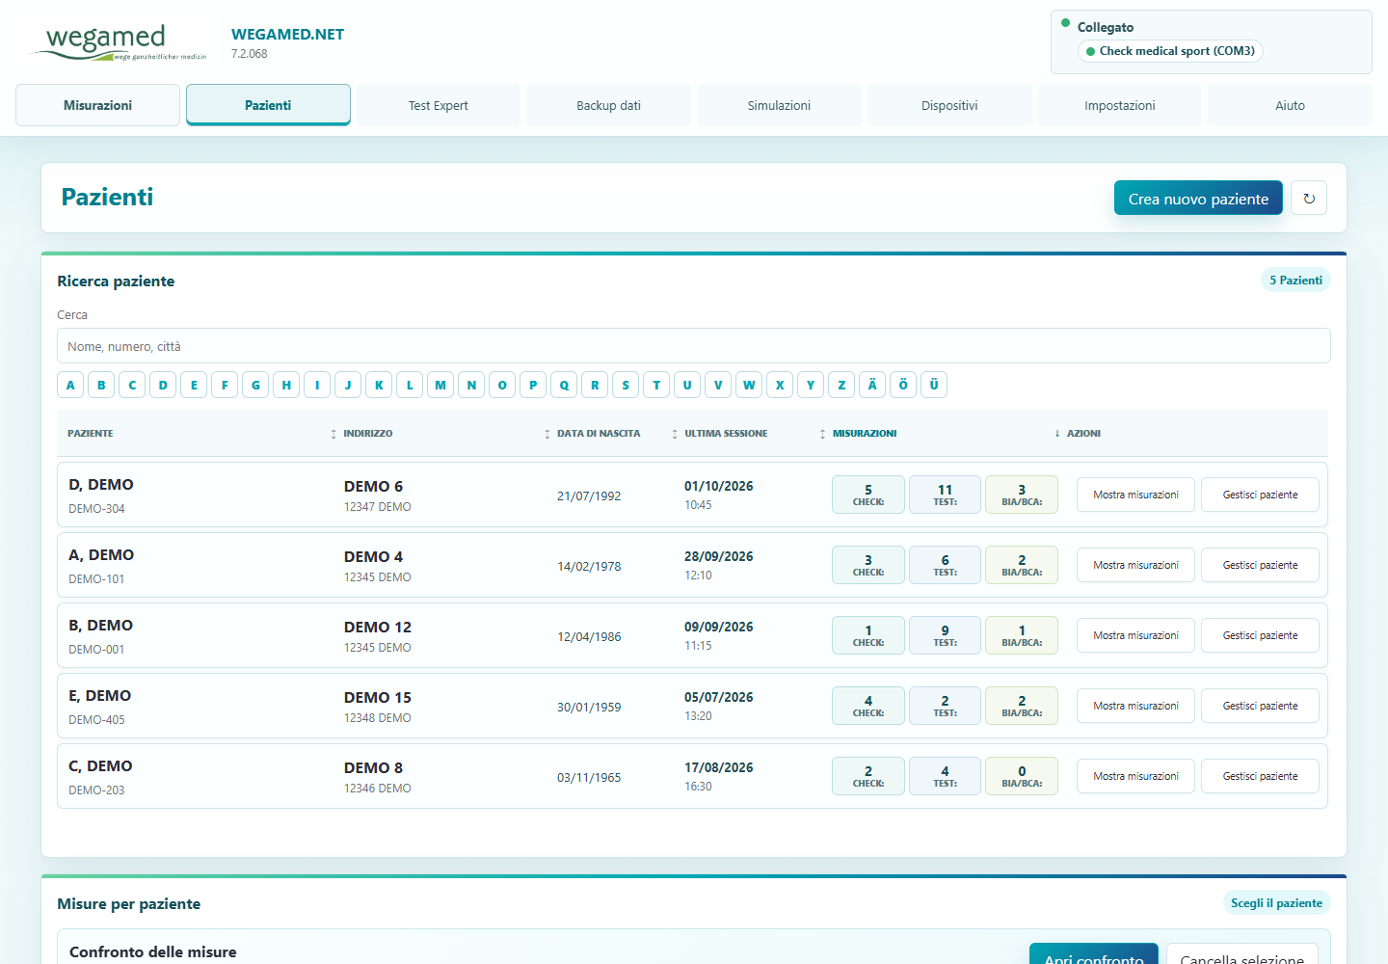Open the Simulazioni tab
1388x964 pixels.
(779, 105)
